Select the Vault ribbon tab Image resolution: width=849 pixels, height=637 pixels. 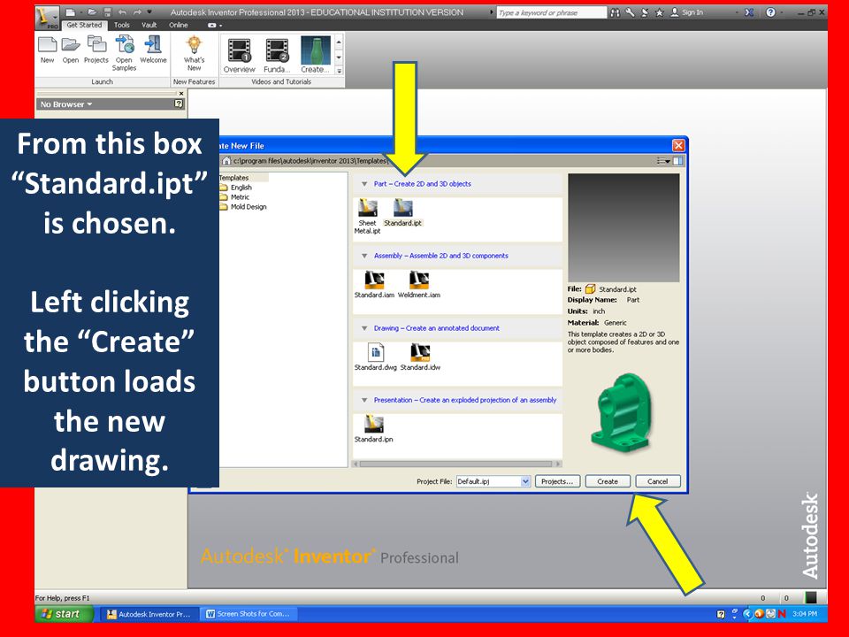point(149,25)
